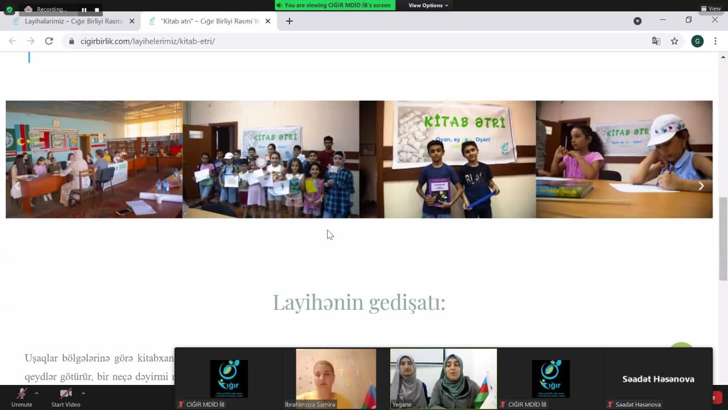Open the Chrome three-dot menu

pos(715,41)
